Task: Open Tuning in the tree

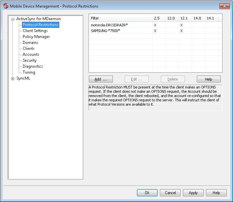Action: pos(29,72)
